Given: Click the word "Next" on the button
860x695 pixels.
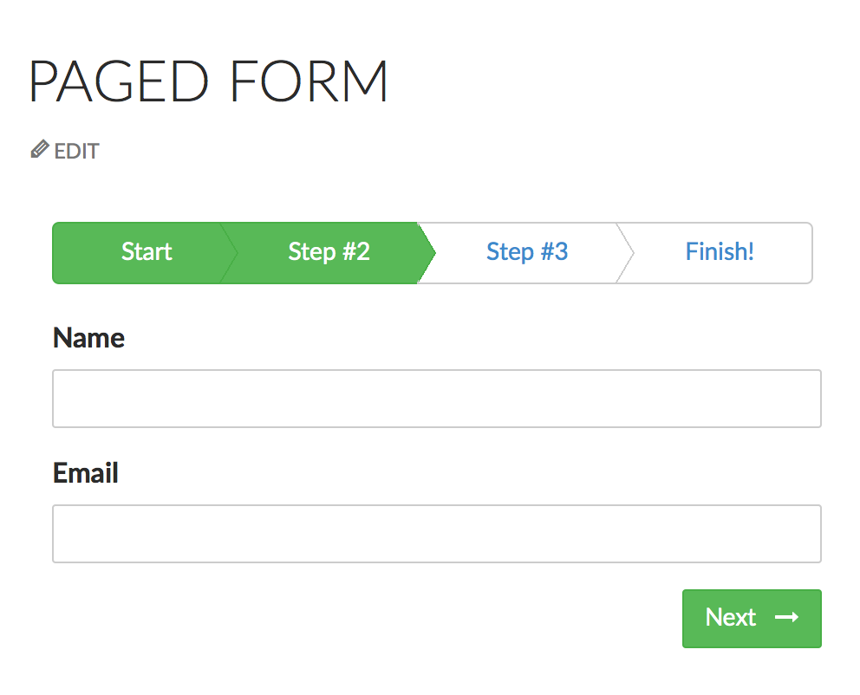Looking at the screenshot, I should click(731, 617).
